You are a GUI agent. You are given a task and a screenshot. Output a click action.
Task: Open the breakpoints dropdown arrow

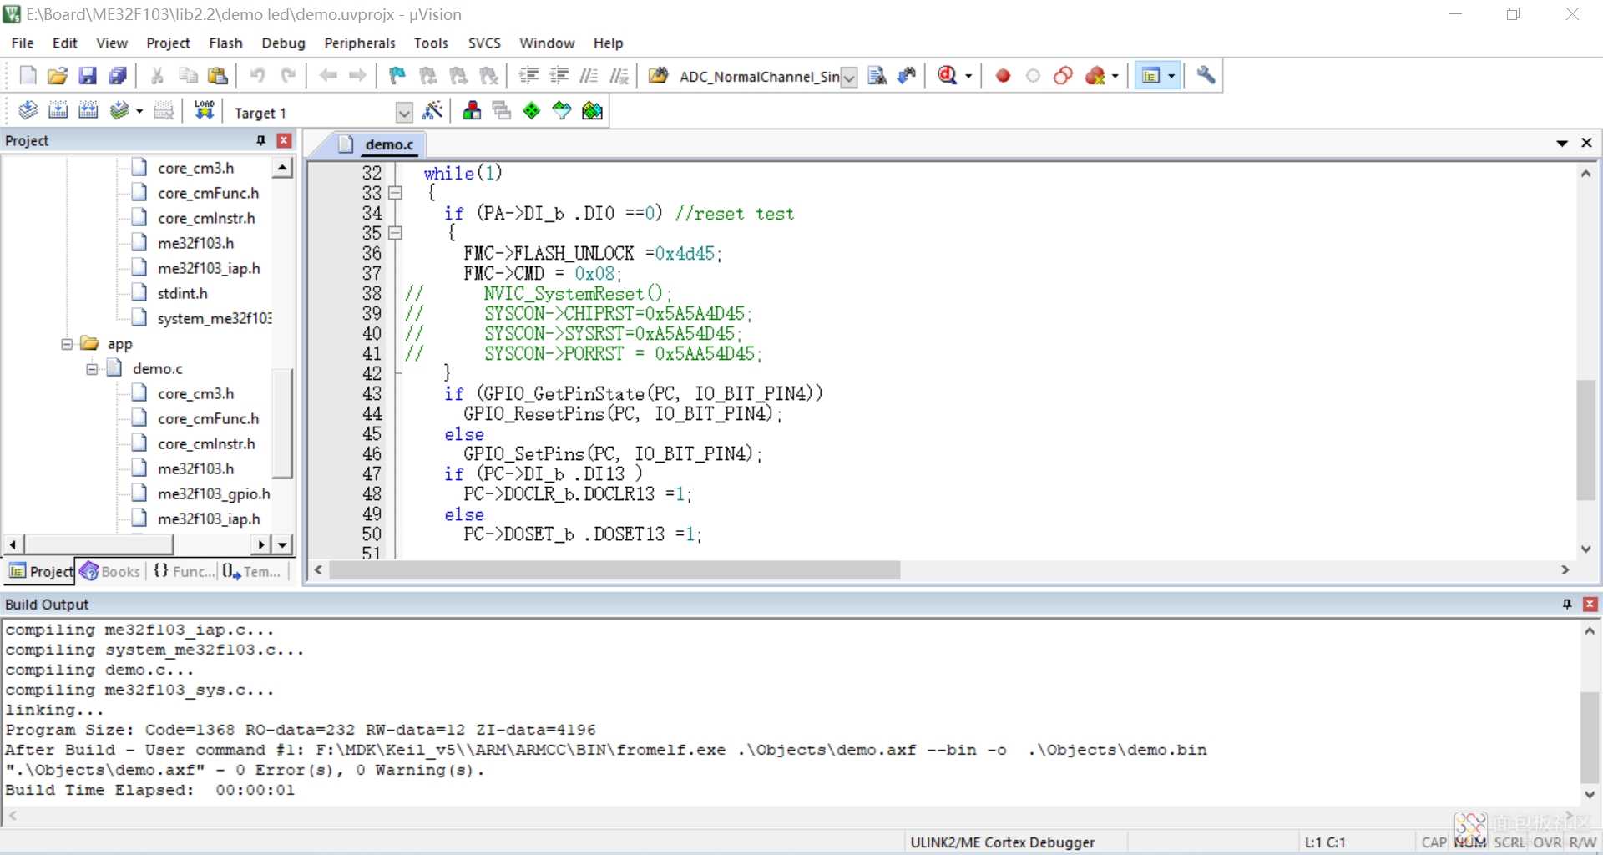pyautogui.click(x=1115, y=76)
